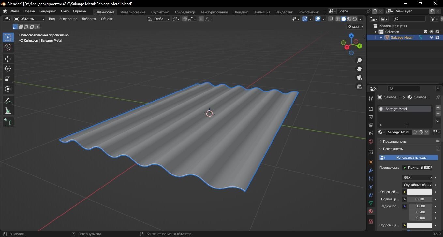443x237 pixels.
Task: Open the outliner filter dropdown
Action: point(435,19)
